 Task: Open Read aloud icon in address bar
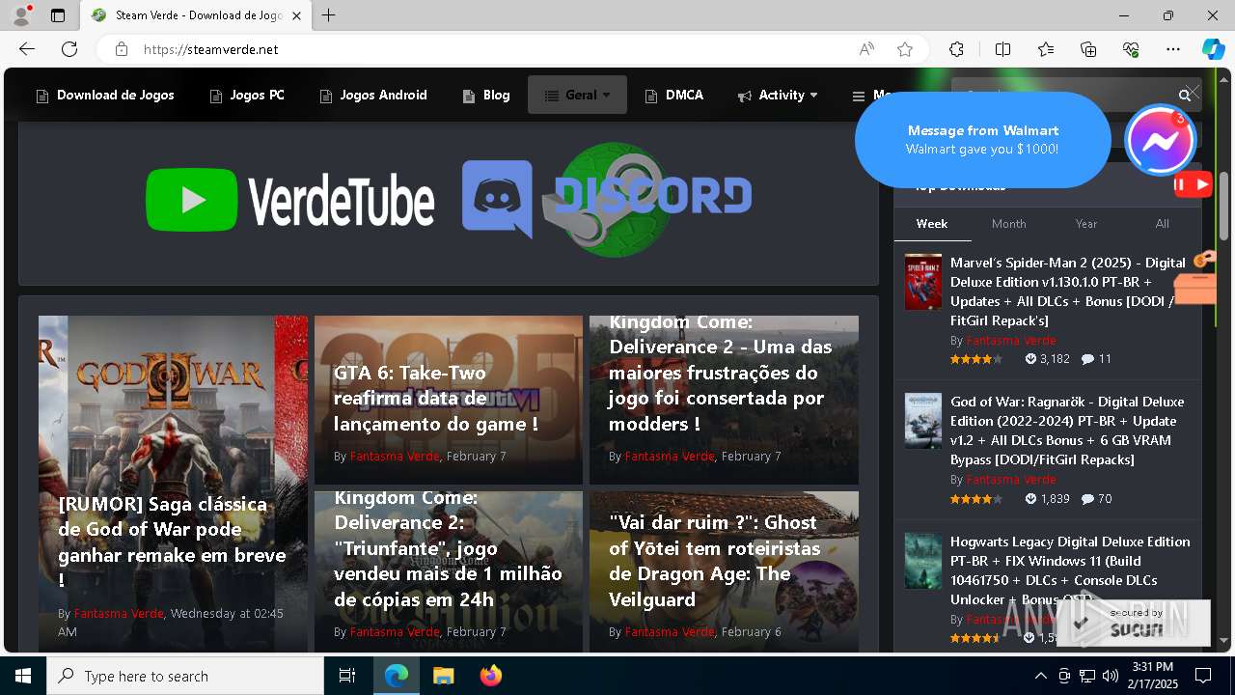(866, 49)
